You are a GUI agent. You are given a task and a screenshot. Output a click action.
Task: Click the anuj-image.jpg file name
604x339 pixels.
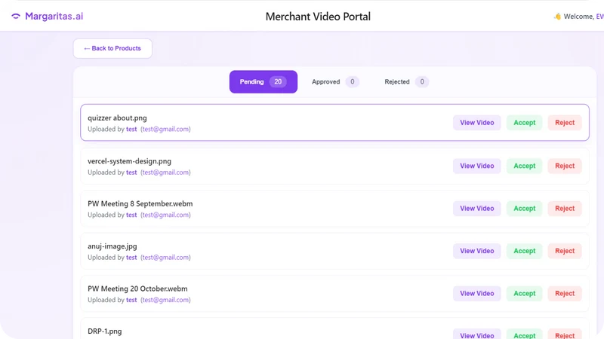pos(112,246)
